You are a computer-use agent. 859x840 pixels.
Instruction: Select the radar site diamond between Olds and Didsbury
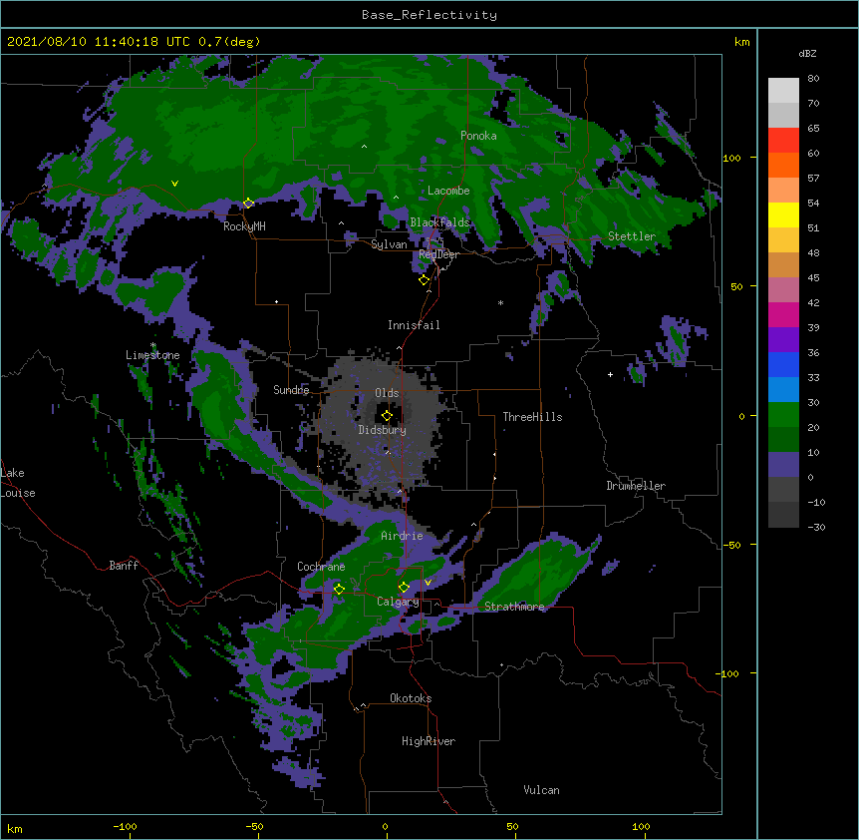coord(387,415)
